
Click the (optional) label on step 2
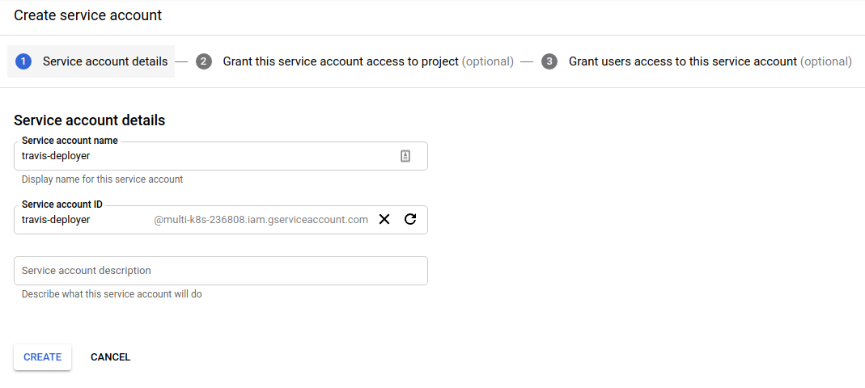pyautogui.click(x=488, y=61)
